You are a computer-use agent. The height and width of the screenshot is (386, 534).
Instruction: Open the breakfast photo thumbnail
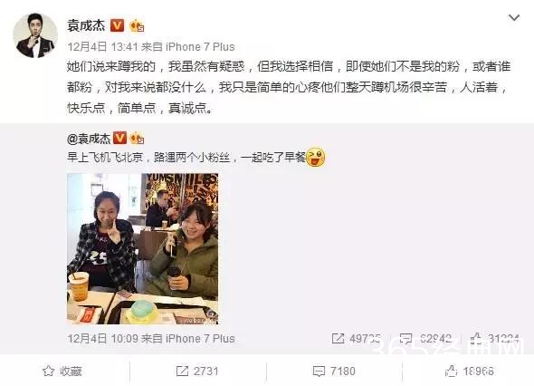pyautogui.click(x=142, y=248)
